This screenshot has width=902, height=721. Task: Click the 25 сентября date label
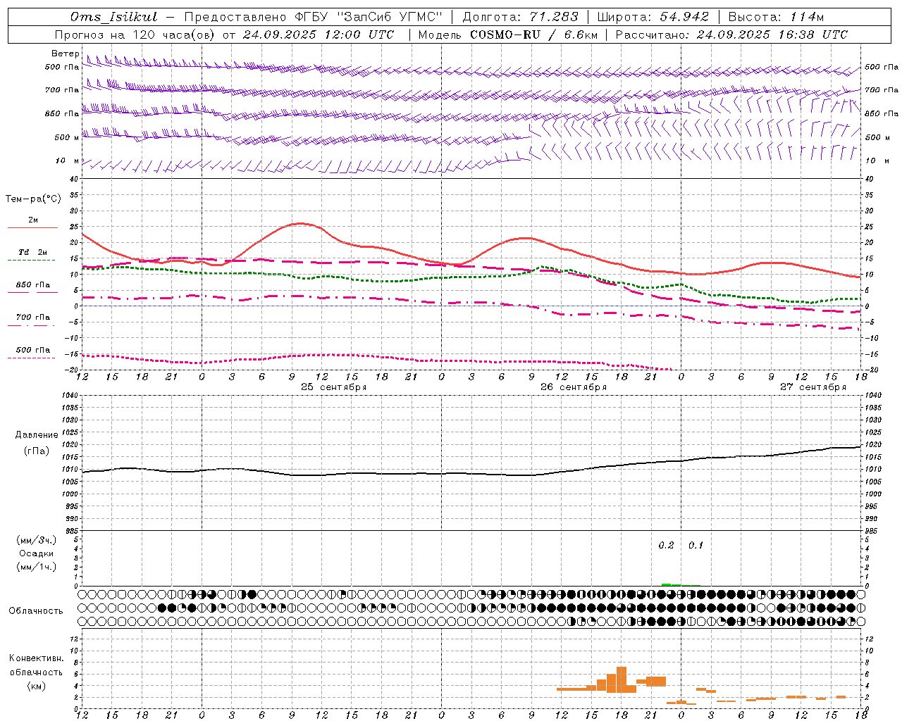(x=333, y=387)
